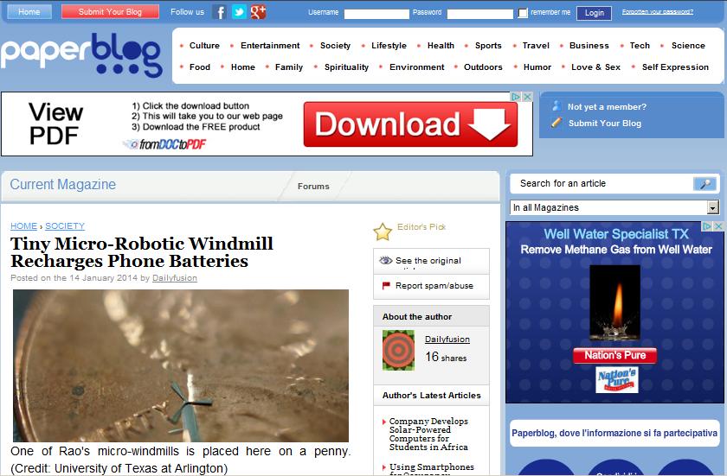The image size is (727, 476).
Task: Open the micro-windmill article image
Action: (180, 365)
